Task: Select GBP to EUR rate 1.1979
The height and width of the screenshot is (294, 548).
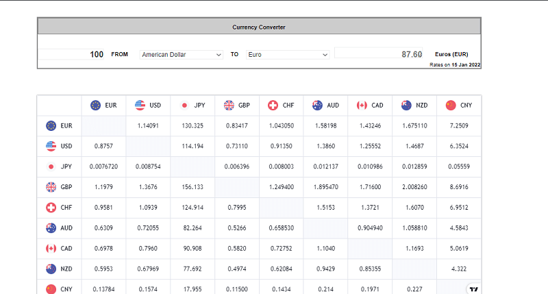Action: tap(104, 187)
